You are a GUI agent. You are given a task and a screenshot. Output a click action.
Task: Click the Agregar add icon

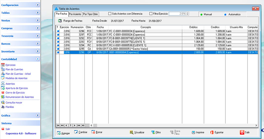point(59,132)
